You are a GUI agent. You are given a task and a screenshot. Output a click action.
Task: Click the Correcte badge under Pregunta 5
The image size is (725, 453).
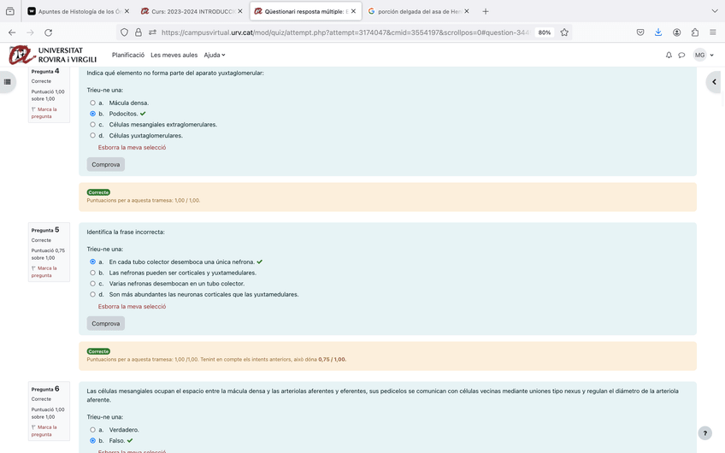[98, 351]
